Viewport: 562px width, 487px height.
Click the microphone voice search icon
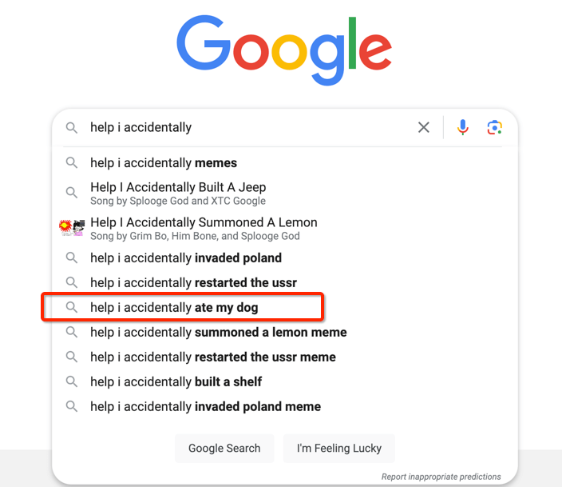click(463, 127)
